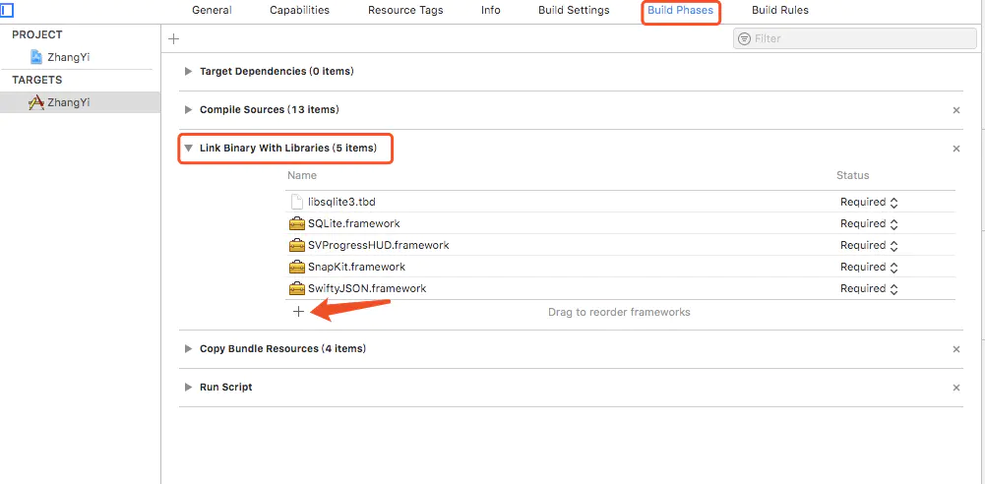This screenshot has height=484, width=985.
Task: Select the libsqlite3.tbd file icon
Action: (297, 202)
